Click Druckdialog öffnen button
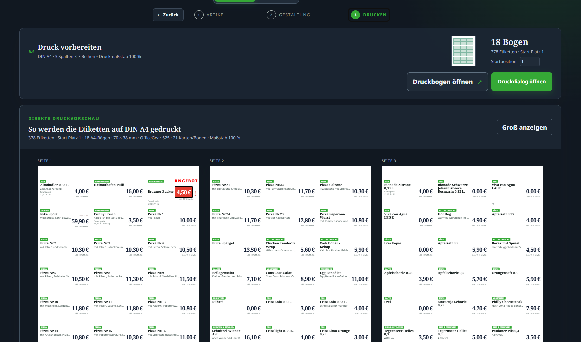 (522, 82)
